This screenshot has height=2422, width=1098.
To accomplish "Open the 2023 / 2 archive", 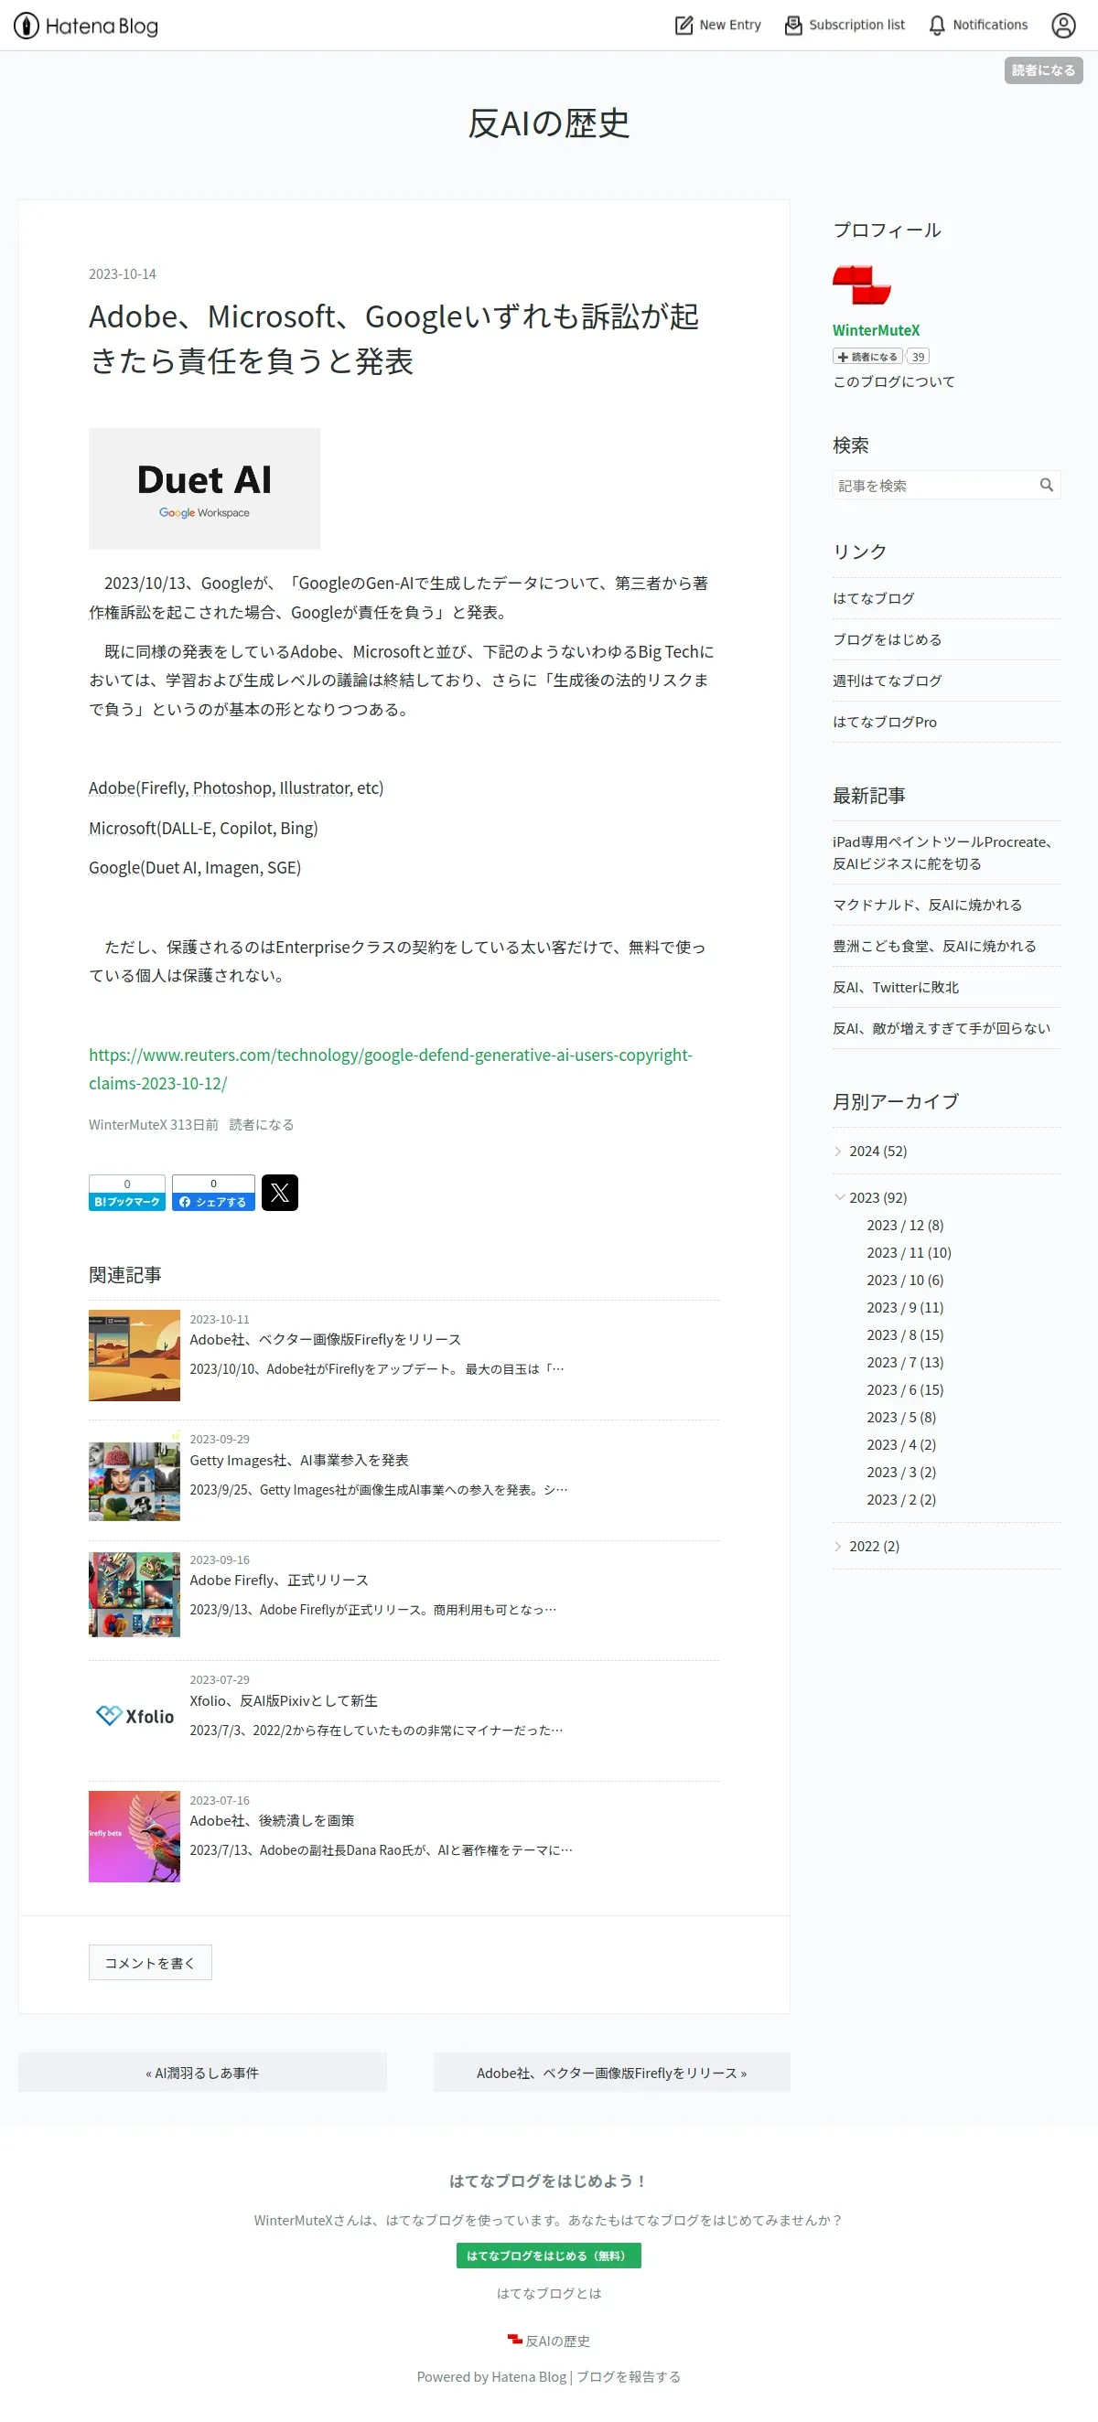I will tap(900, 1500).
